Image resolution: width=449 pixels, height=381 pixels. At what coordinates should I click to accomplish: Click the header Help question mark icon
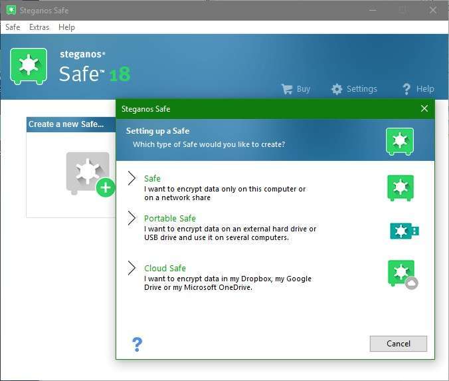click(406, 89)
